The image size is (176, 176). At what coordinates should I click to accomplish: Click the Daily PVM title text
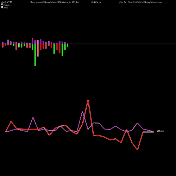[7, 2]
